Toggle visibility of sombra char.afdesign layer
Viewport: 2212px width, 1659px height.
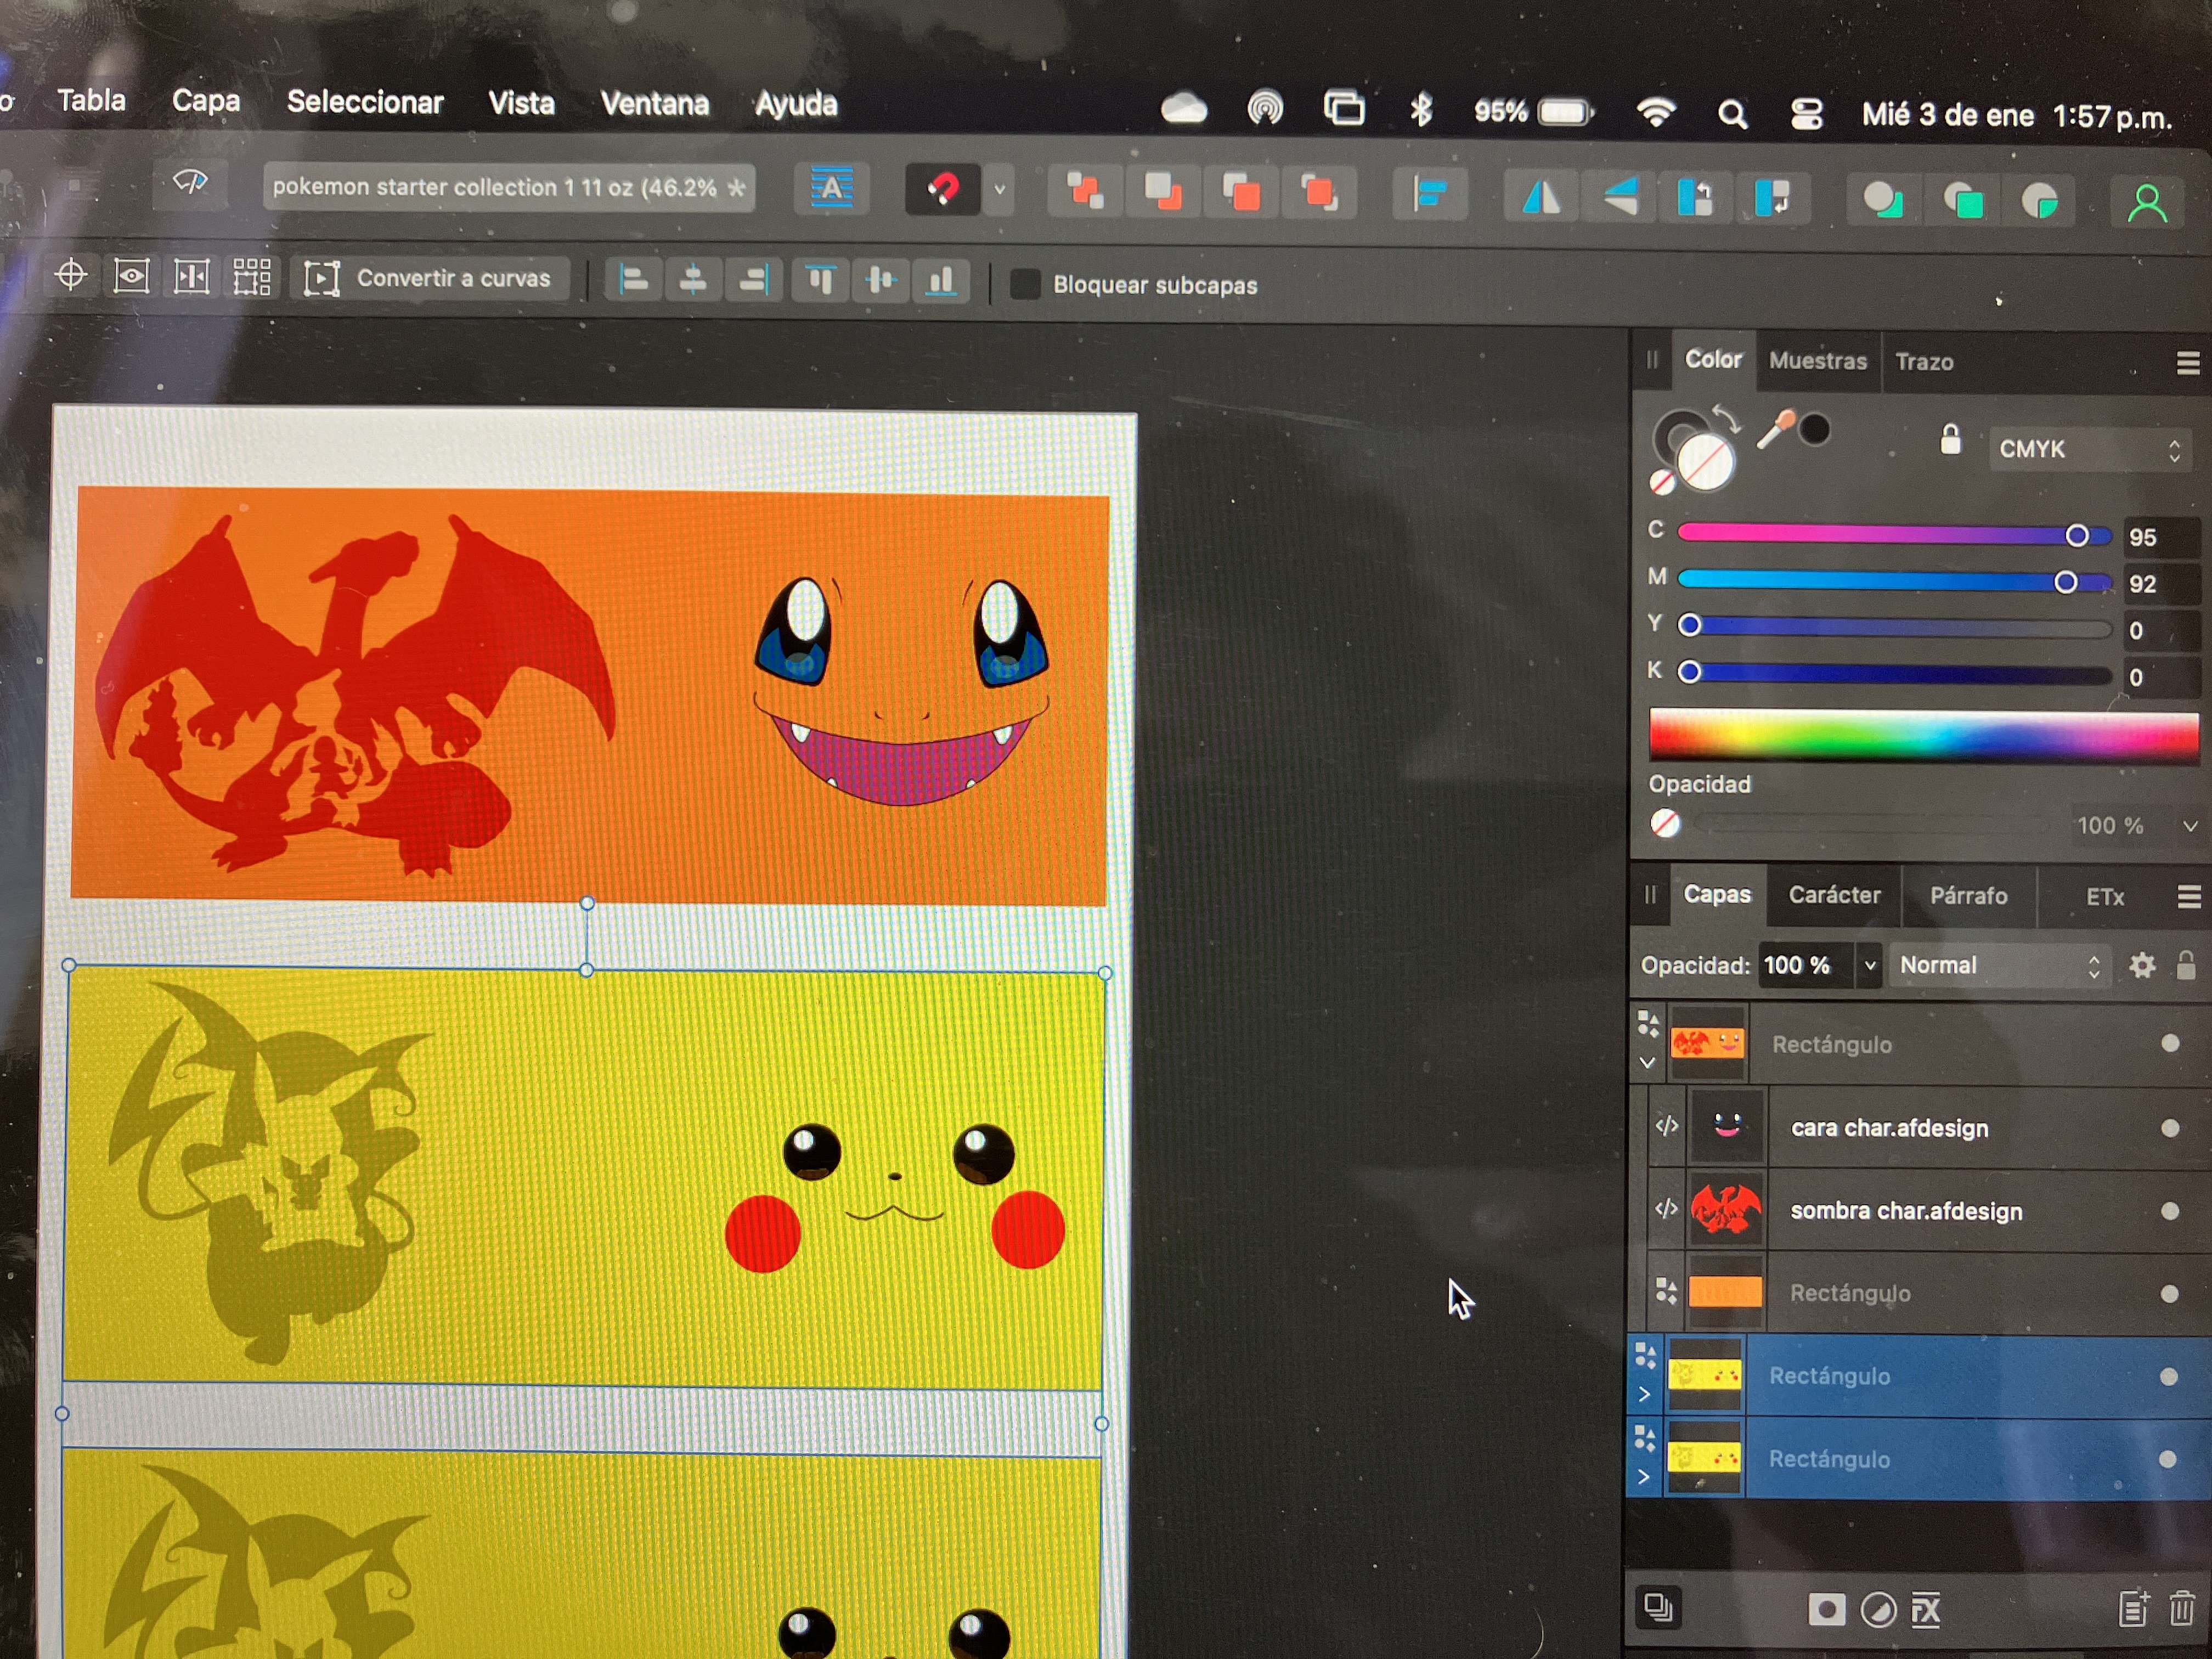[2169, 1211]
